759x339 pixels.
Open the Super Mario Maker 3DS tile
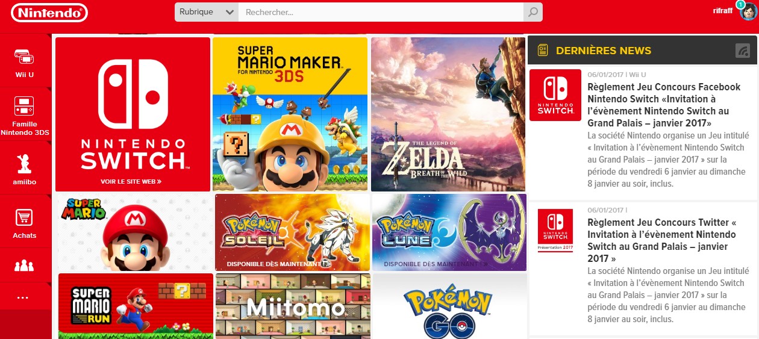(x=290, y=114)
